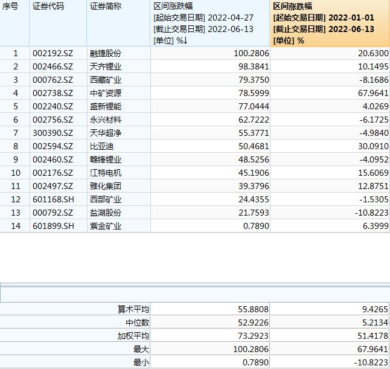Click value 100.2806 in 融捷股份 row
Screen dimensions: 390x369
point(251,53)
